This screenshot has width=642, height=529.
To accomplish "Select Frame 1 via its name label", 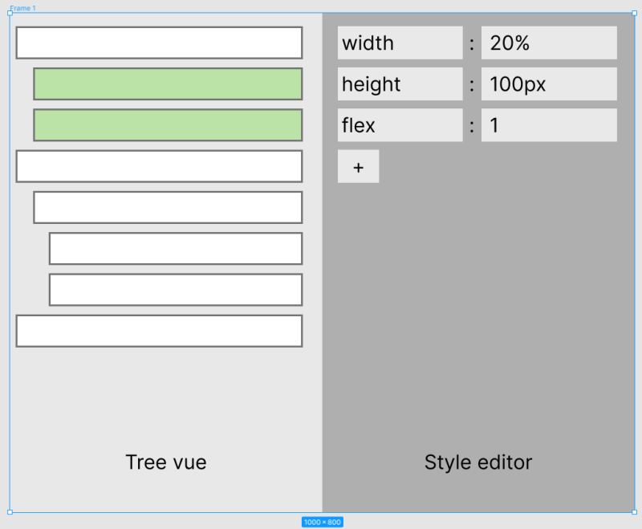I will pos(24,8).
